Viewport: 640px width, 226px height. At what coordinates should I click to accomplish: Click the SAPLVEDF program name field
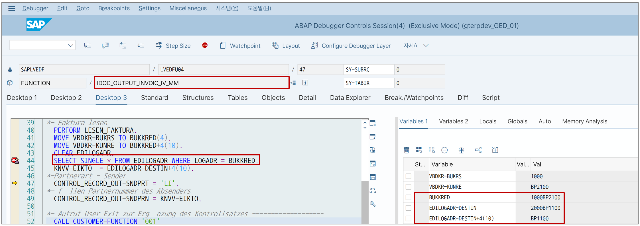click(84, 69)
